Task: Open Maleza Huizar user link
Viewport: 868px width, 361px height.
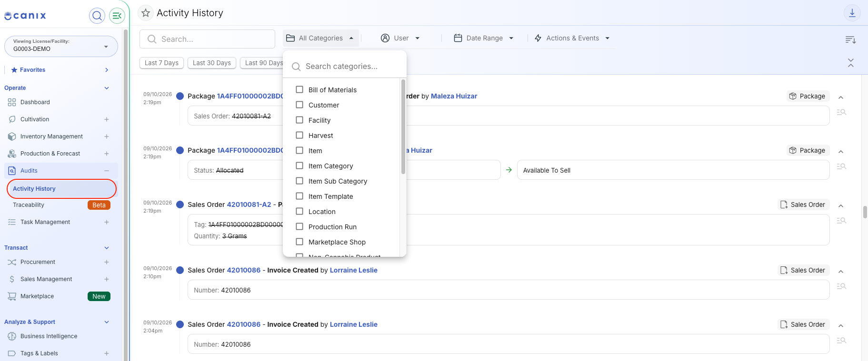Action: coord(454,96)
